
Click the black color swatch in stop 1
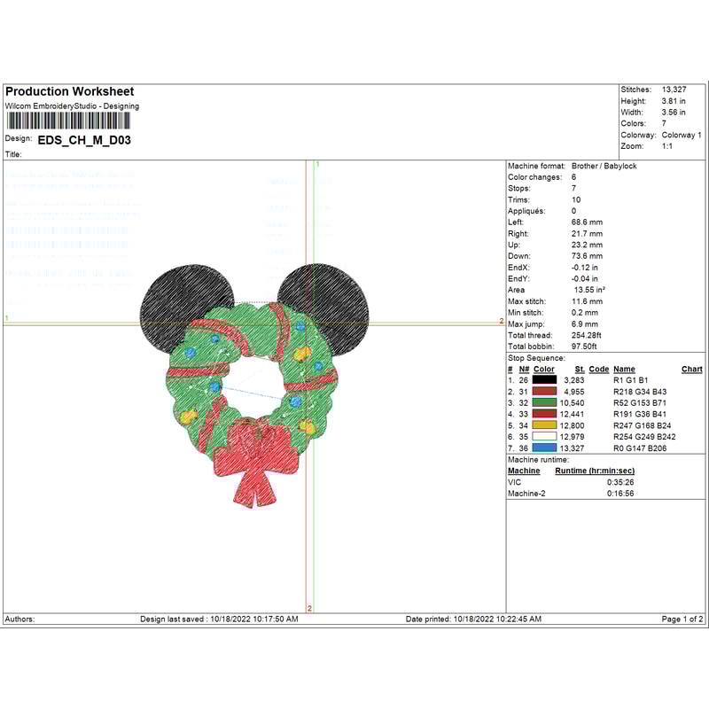coord(544,379)
